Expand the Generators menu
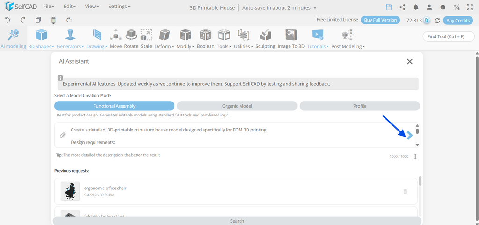This screenshot has width=479, height=225. tap(70, 38)
